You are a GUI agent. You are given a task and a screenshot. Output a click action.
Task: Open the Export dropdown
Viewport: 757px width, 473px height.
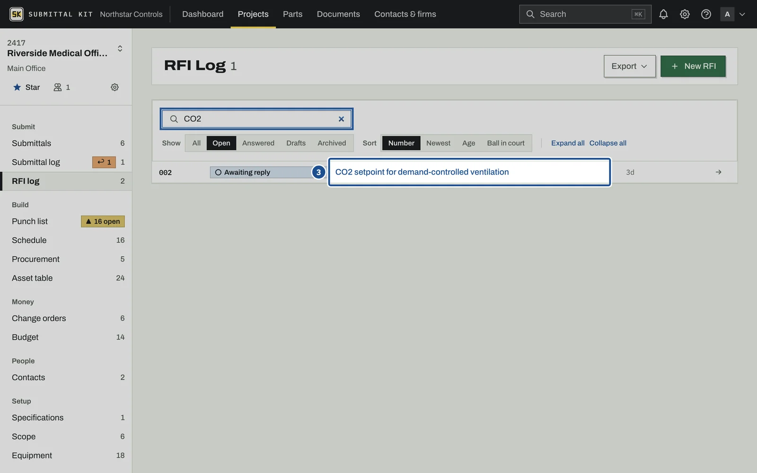coord(629,66)
